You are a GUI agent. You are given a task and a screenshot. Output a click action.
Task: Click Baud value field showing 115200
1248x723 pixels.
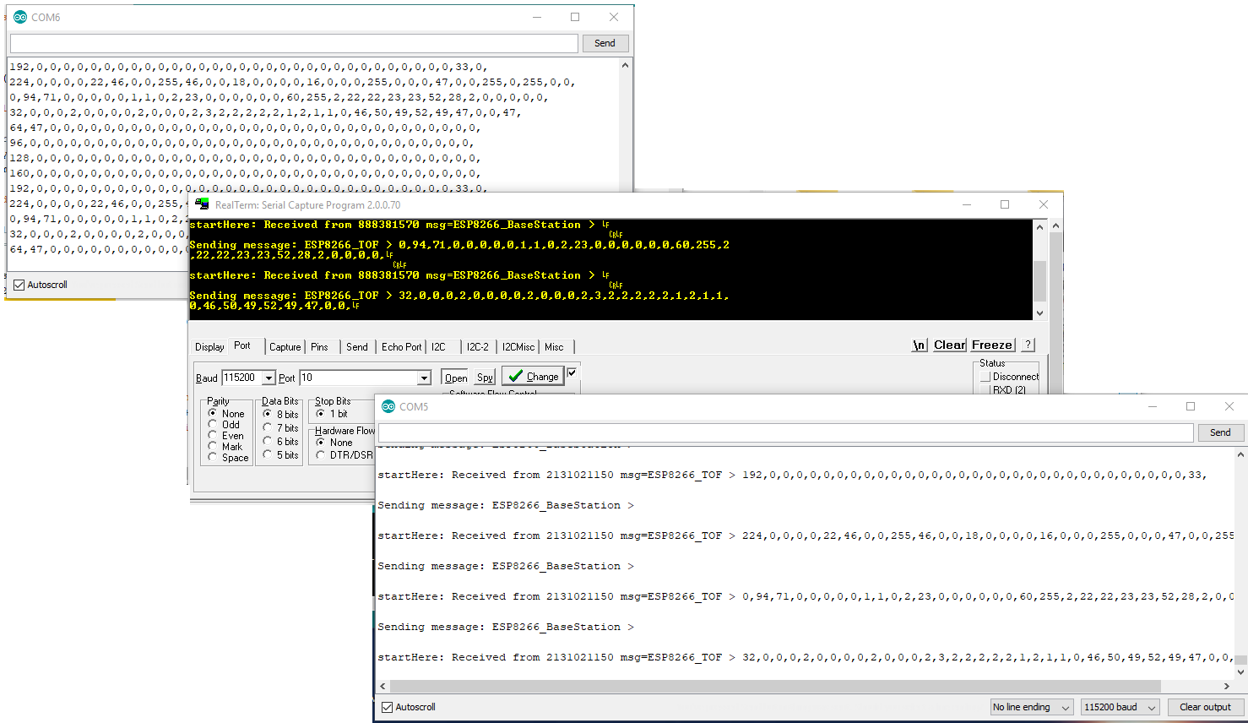(241, 378)
